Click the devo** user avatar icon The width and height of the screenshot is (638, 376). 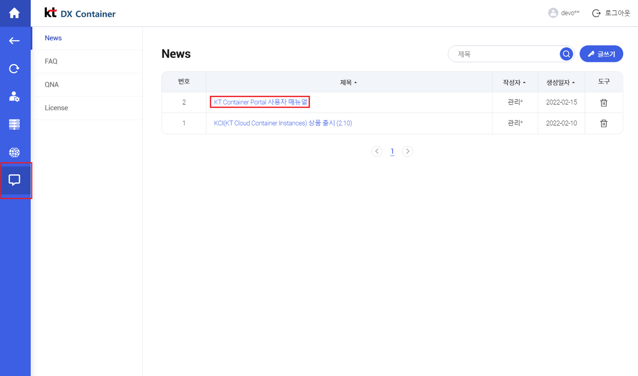tap(553, 13)
